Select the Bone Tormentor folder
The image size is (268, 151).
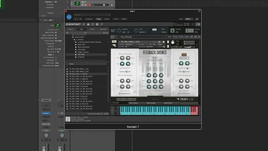coord(84,47)
